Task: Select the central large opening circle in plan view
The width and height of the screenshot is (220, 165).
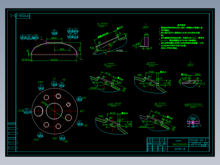Action: tap(54, 111)
